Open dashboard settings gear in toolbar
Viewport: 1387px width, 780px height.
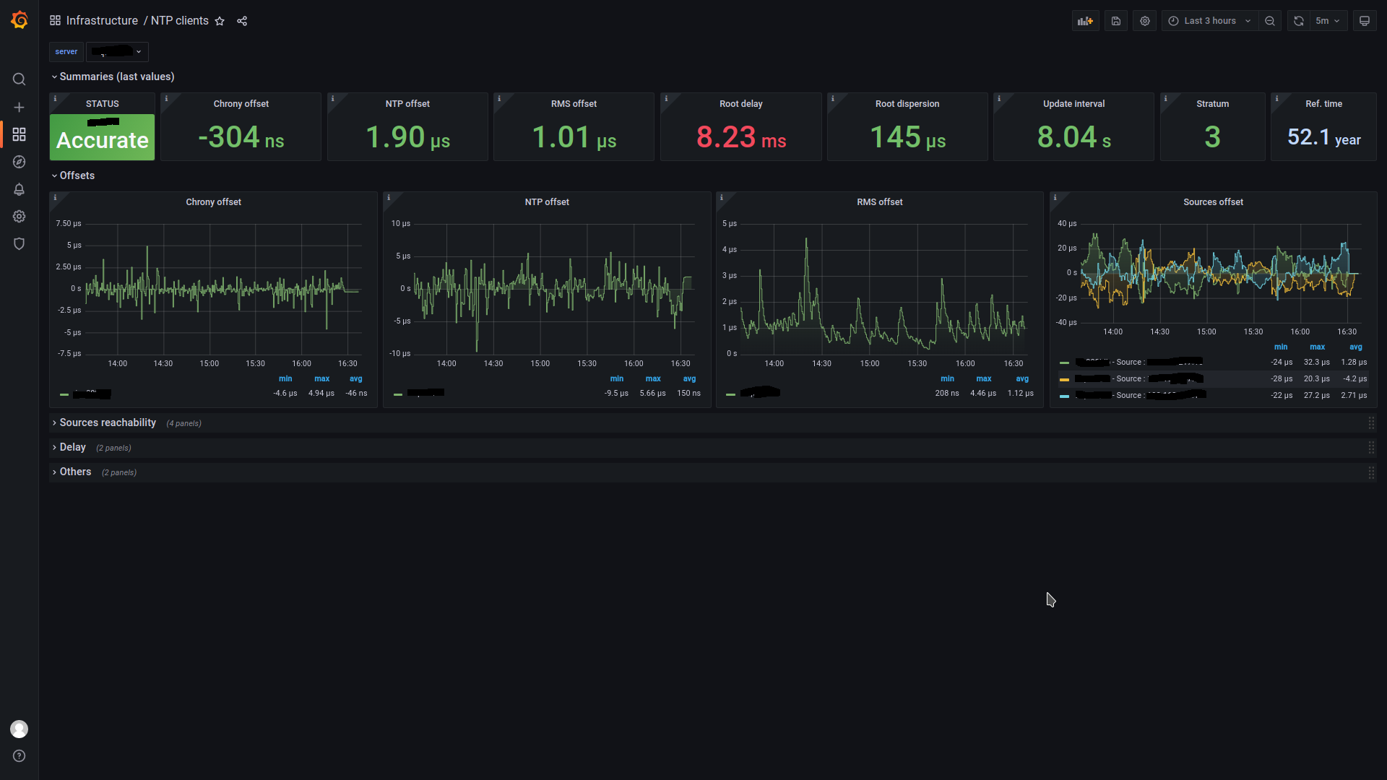tap(1145, 21)
